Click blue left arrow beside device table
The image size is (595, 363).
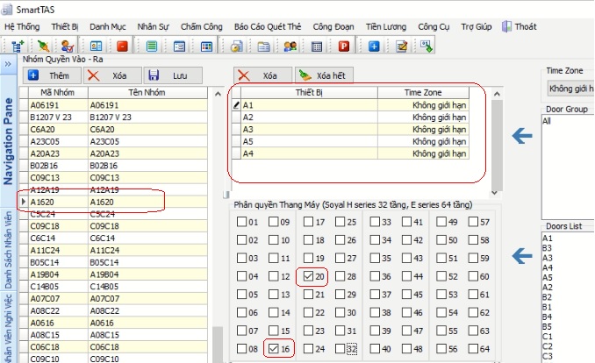(x=523, y=134)
